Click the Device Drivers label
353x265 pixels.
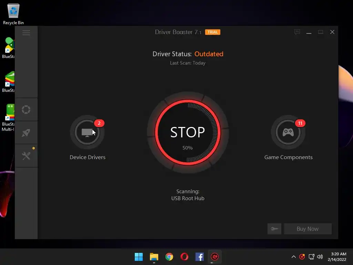pyautogui.click(x=87, y=157)
